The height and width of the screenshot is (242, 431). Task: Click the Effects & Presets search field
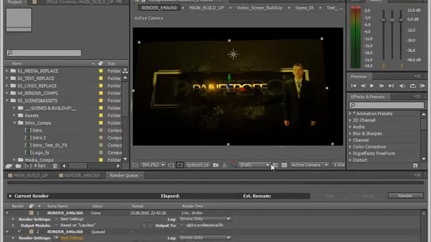pyautogui.click(x=387, y=105)
